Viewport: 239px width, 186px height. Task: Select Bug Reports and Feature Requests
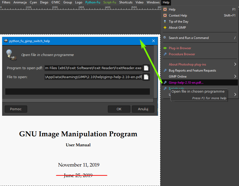point(200,70)
